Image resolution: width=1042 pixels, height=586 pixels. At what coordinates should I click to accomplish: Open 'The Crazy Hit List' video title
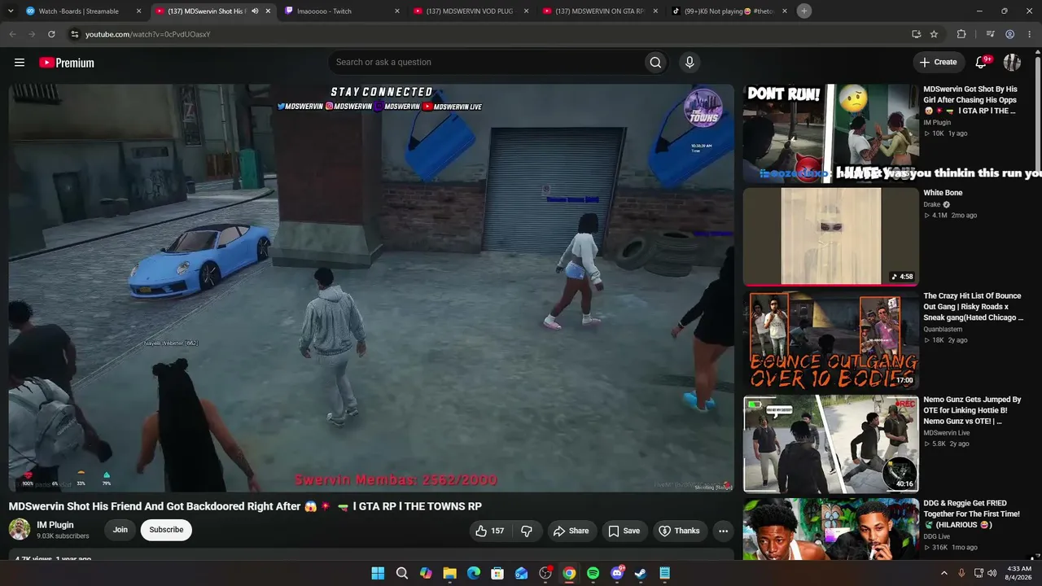(974, 307)
